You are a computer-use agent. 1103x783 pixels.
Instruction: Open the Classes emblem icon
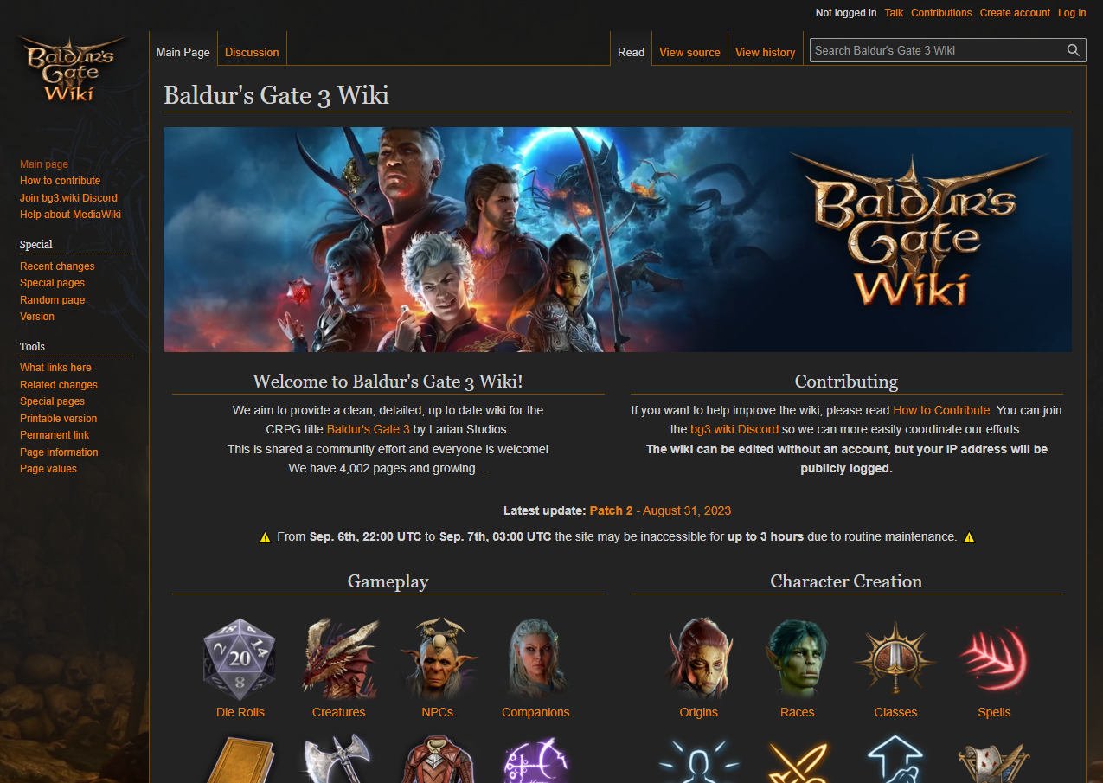point(895,659)
